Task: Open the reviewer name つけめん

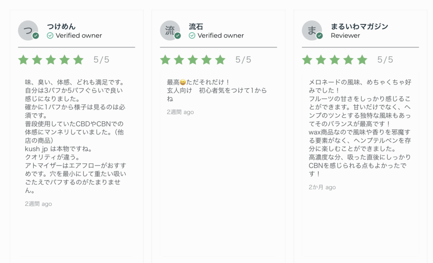Action: tap(61, 27)
